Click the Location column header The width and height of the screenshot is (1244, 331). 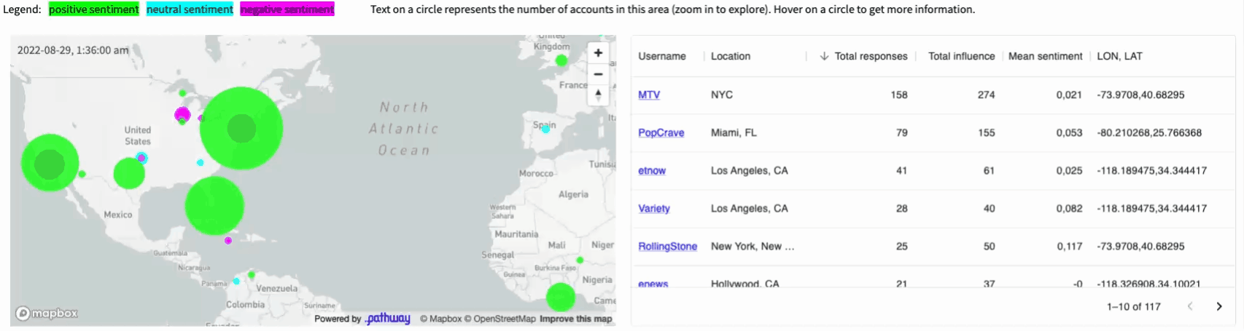click(730, 56)
